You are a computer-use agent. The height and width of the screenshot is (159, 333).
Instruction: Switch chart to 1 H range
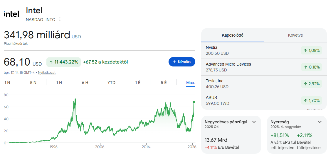59,83
